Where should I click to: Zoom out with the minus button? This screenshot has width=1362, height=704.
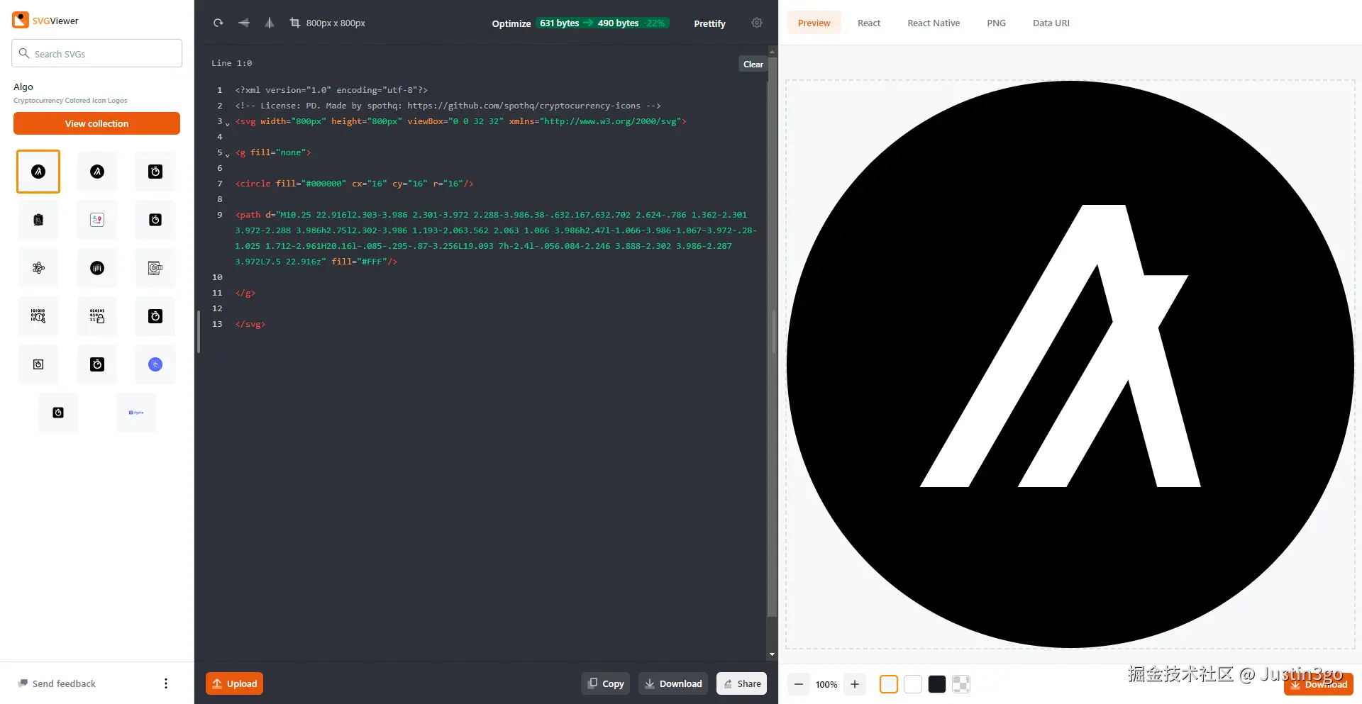click(x=799, y=684)
